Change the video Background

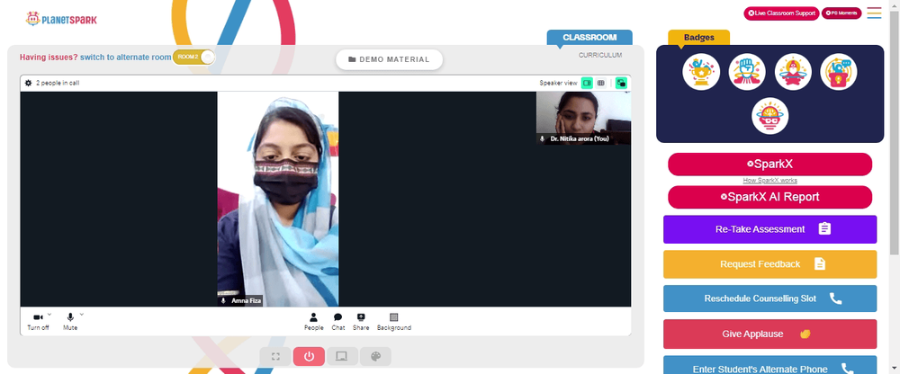click(394, 321)
